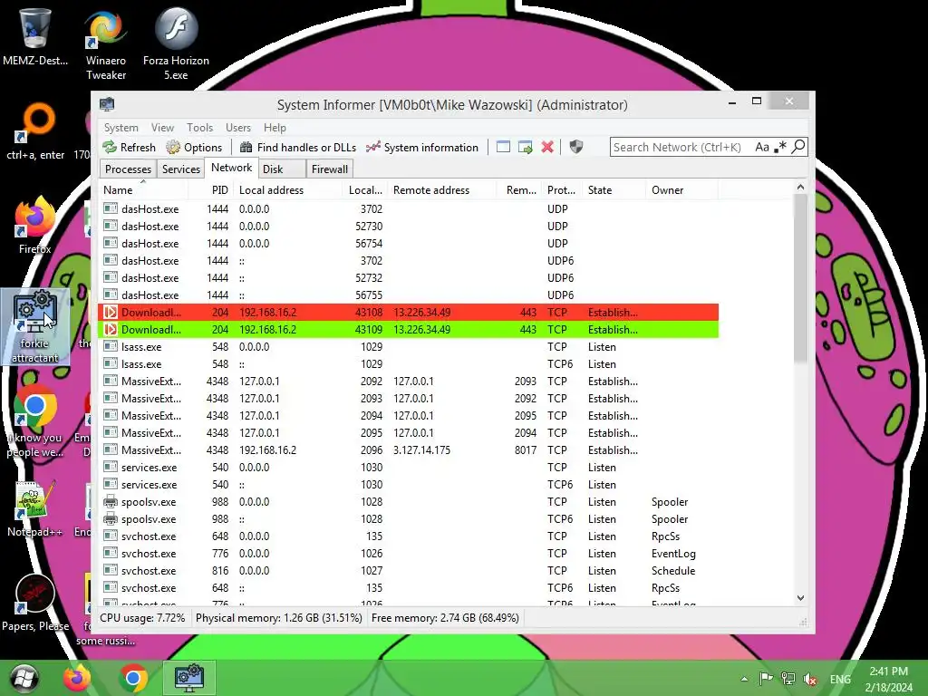Sort by the Owner column header
Image resolution: width=928 pixels, height=696 pixels.
(x=681, y=190)
